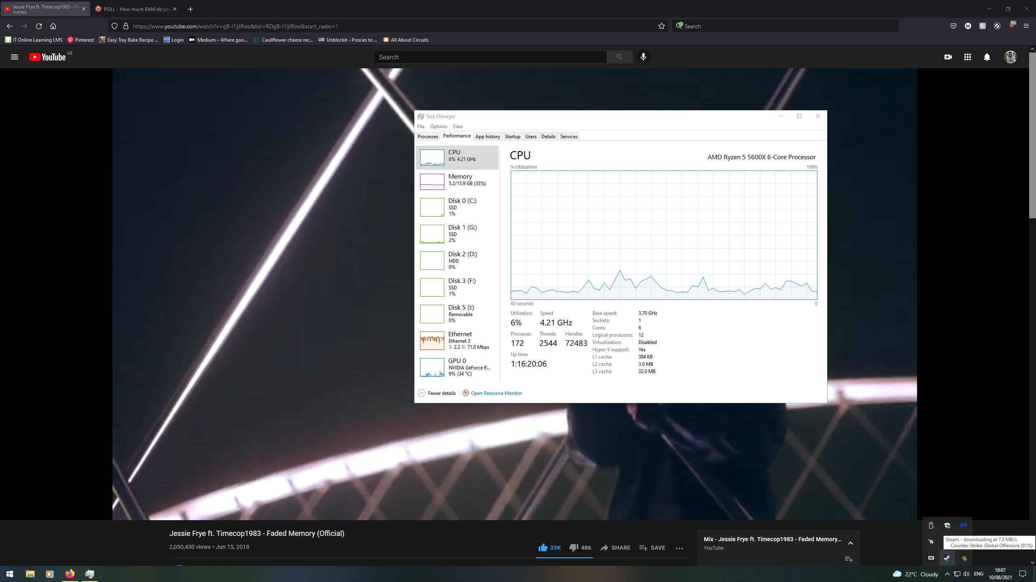This screenshot has width=1036, height=582.
Task: Click the Steam tray icon
Action: tap(947, 558)
